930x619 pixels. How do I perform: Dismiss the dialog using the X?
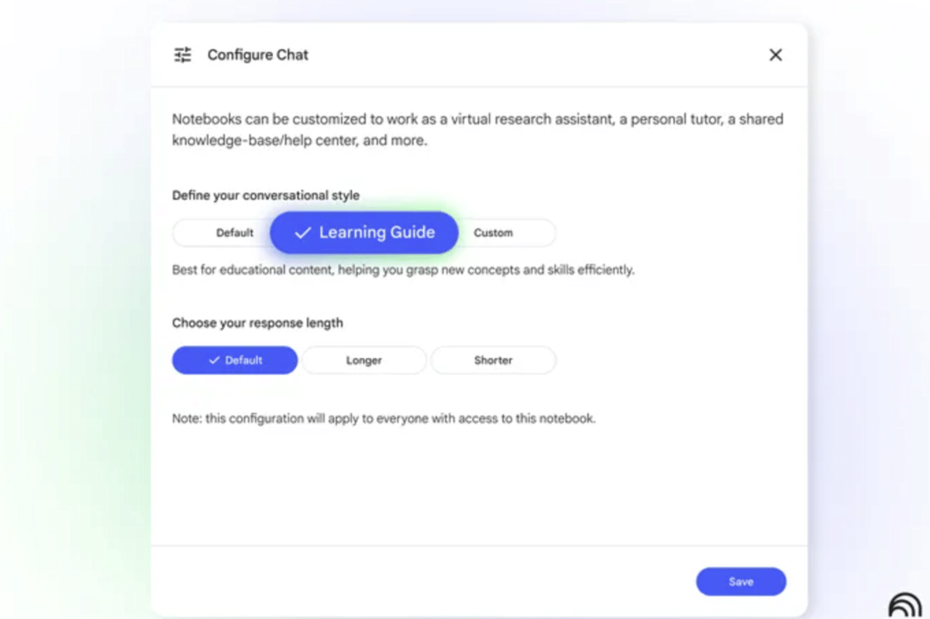776,55
